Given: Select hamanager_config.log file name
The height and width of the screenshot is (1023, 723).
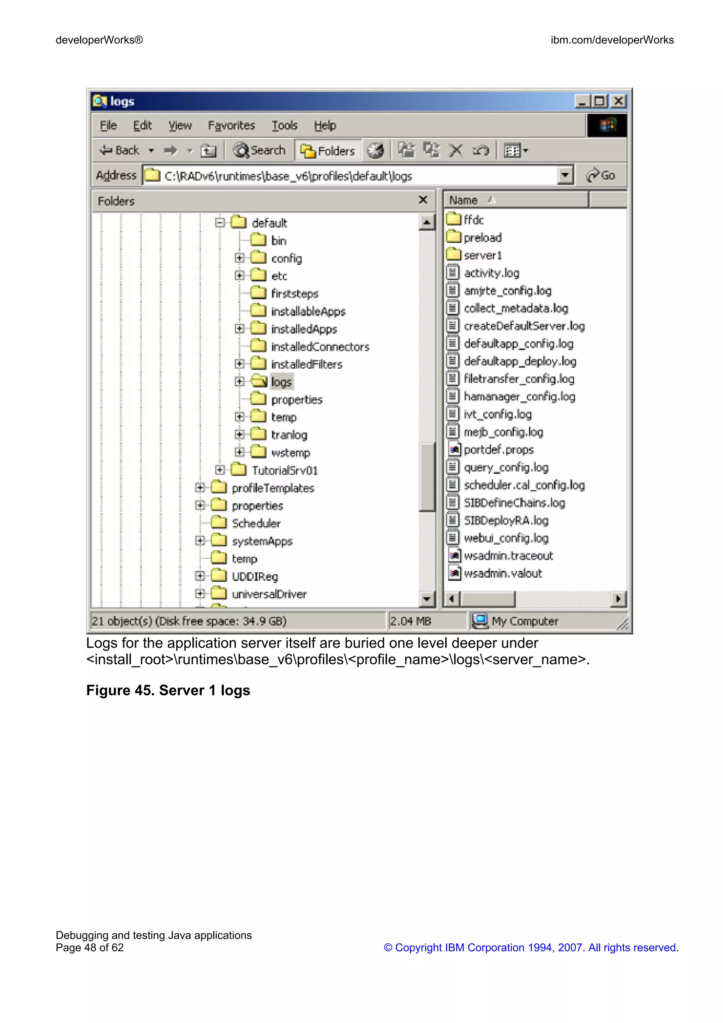Looking at the screenshot, I should point(519,396).
